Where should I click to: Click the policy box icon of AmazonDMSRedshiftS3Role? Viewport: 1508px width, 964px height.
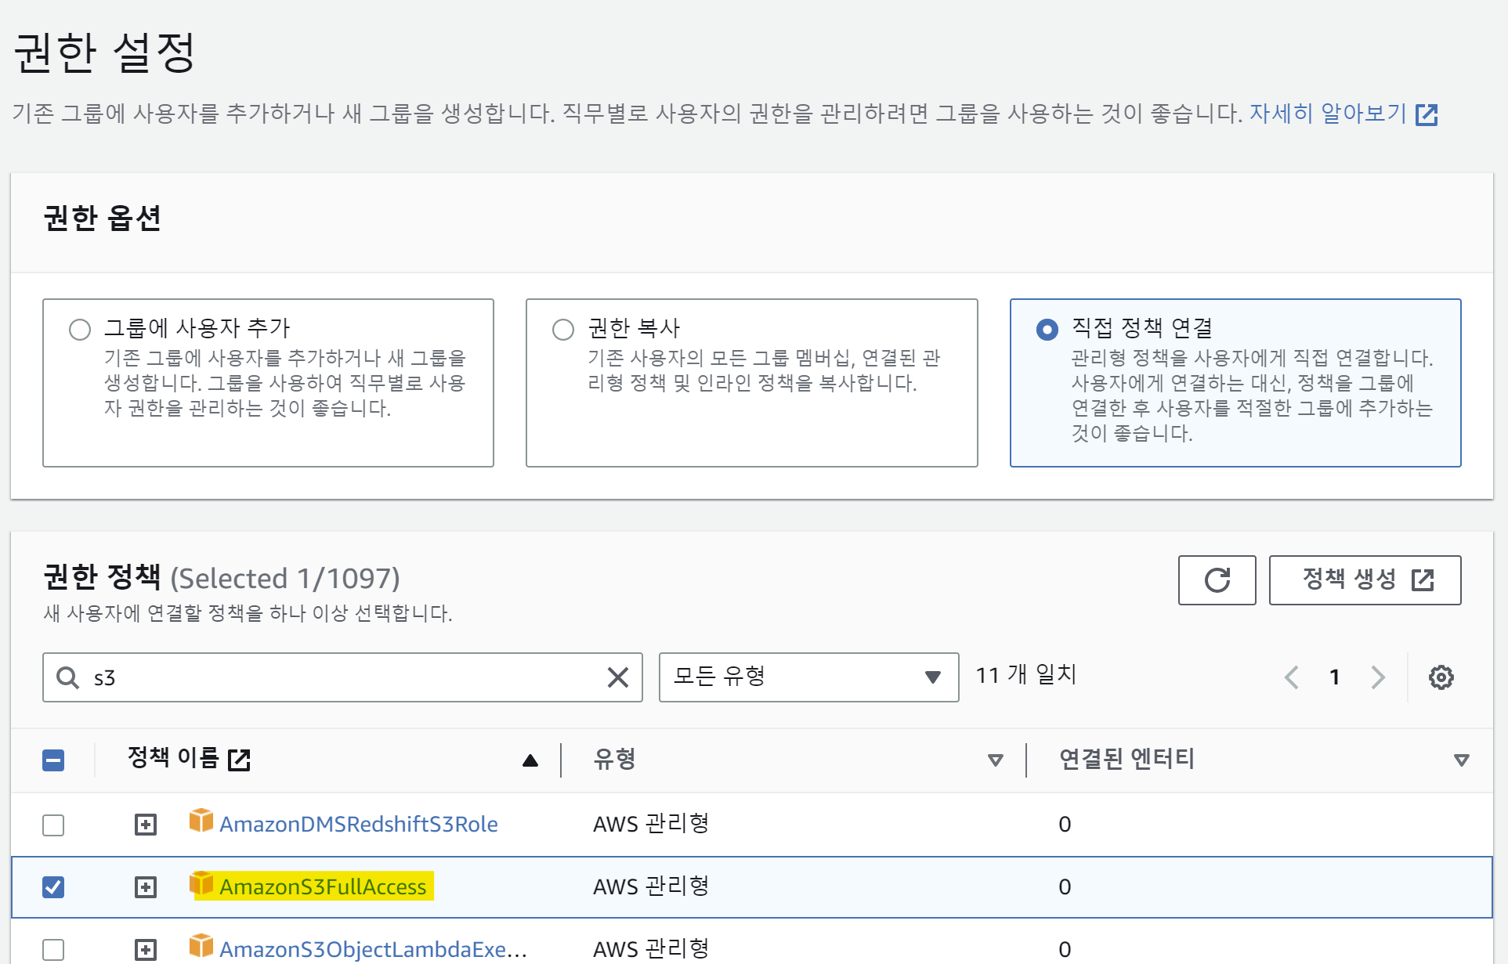click(201, 821)
